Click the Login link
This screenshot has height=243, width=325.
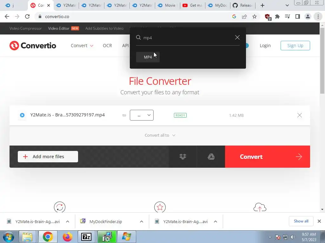tap(265, 46)
